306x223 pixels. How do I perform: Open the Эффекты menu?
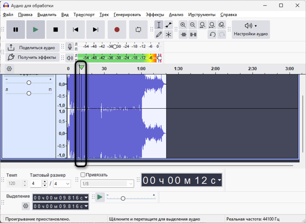tap(154, 15)
